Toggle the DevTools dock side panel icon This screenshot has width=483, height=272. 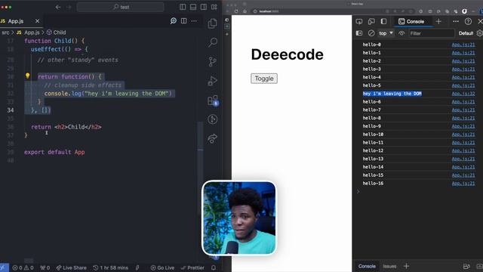tap(383, 21)
